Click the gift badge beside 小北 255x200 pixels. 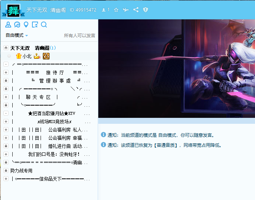[x=19, y=56]
